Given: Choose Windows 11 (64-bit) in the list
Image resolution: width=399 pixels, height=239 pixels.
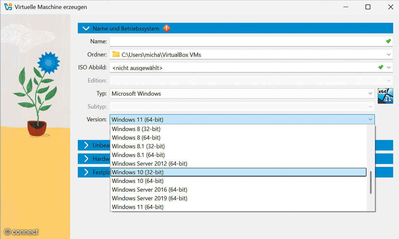Looking at the screenshot, I should click(238, 207).
